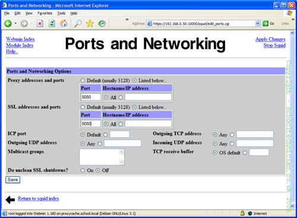Refresh the page using the green refresh icon

coord(52,24)
